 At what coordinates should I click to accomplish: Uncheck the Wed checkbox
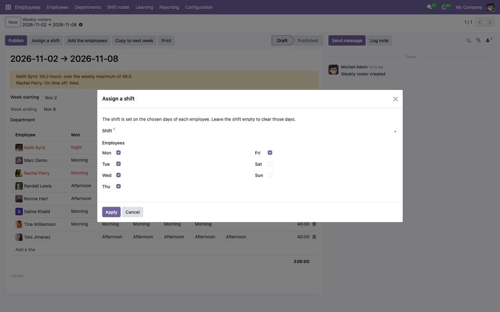tap(118, 175)
